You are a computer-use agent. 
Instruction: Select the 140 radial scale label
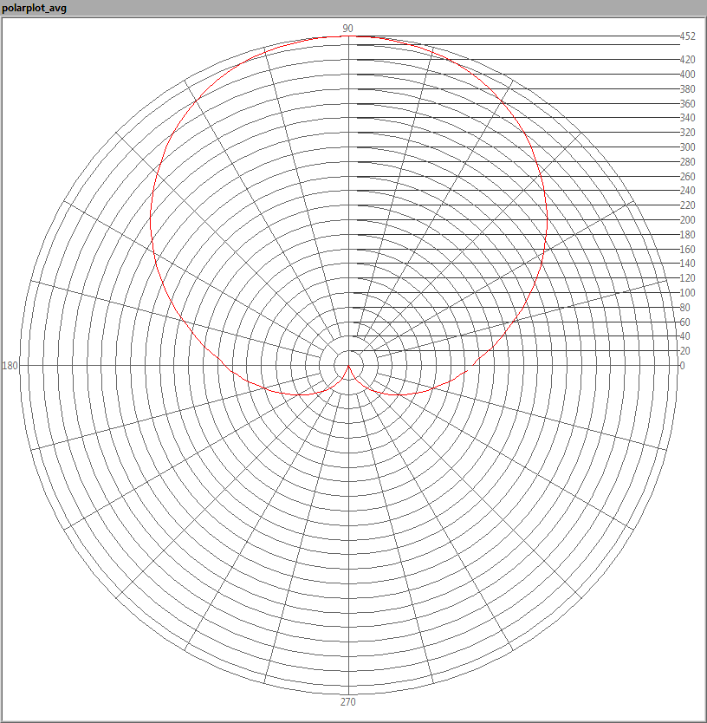(687, 264)
